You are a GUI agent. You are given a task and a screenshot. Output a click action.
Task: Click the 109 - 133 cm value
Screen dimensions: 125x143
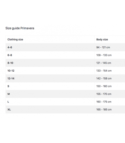[x=104, y=55]
